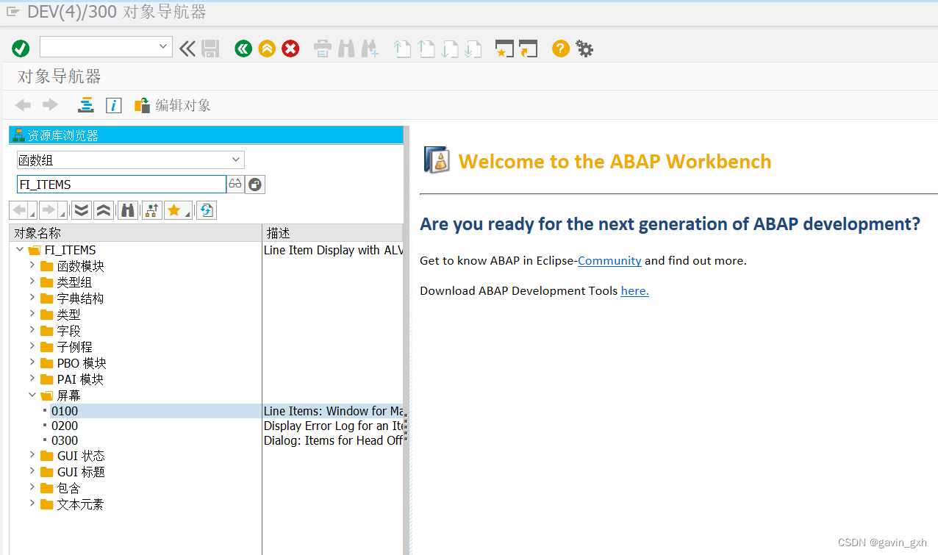Click the information 'i' icon
This screenshot has width=938, height=555.
[x=113, y=105]
